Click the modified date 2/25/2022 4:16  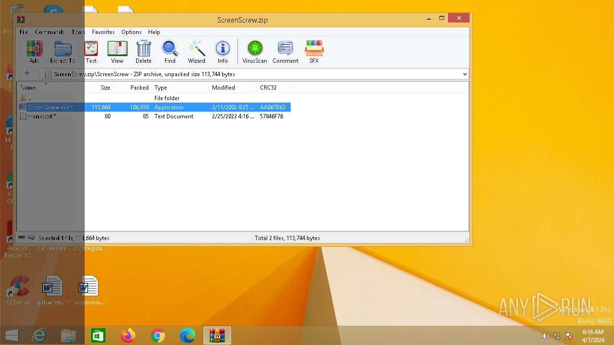[233, 116]
